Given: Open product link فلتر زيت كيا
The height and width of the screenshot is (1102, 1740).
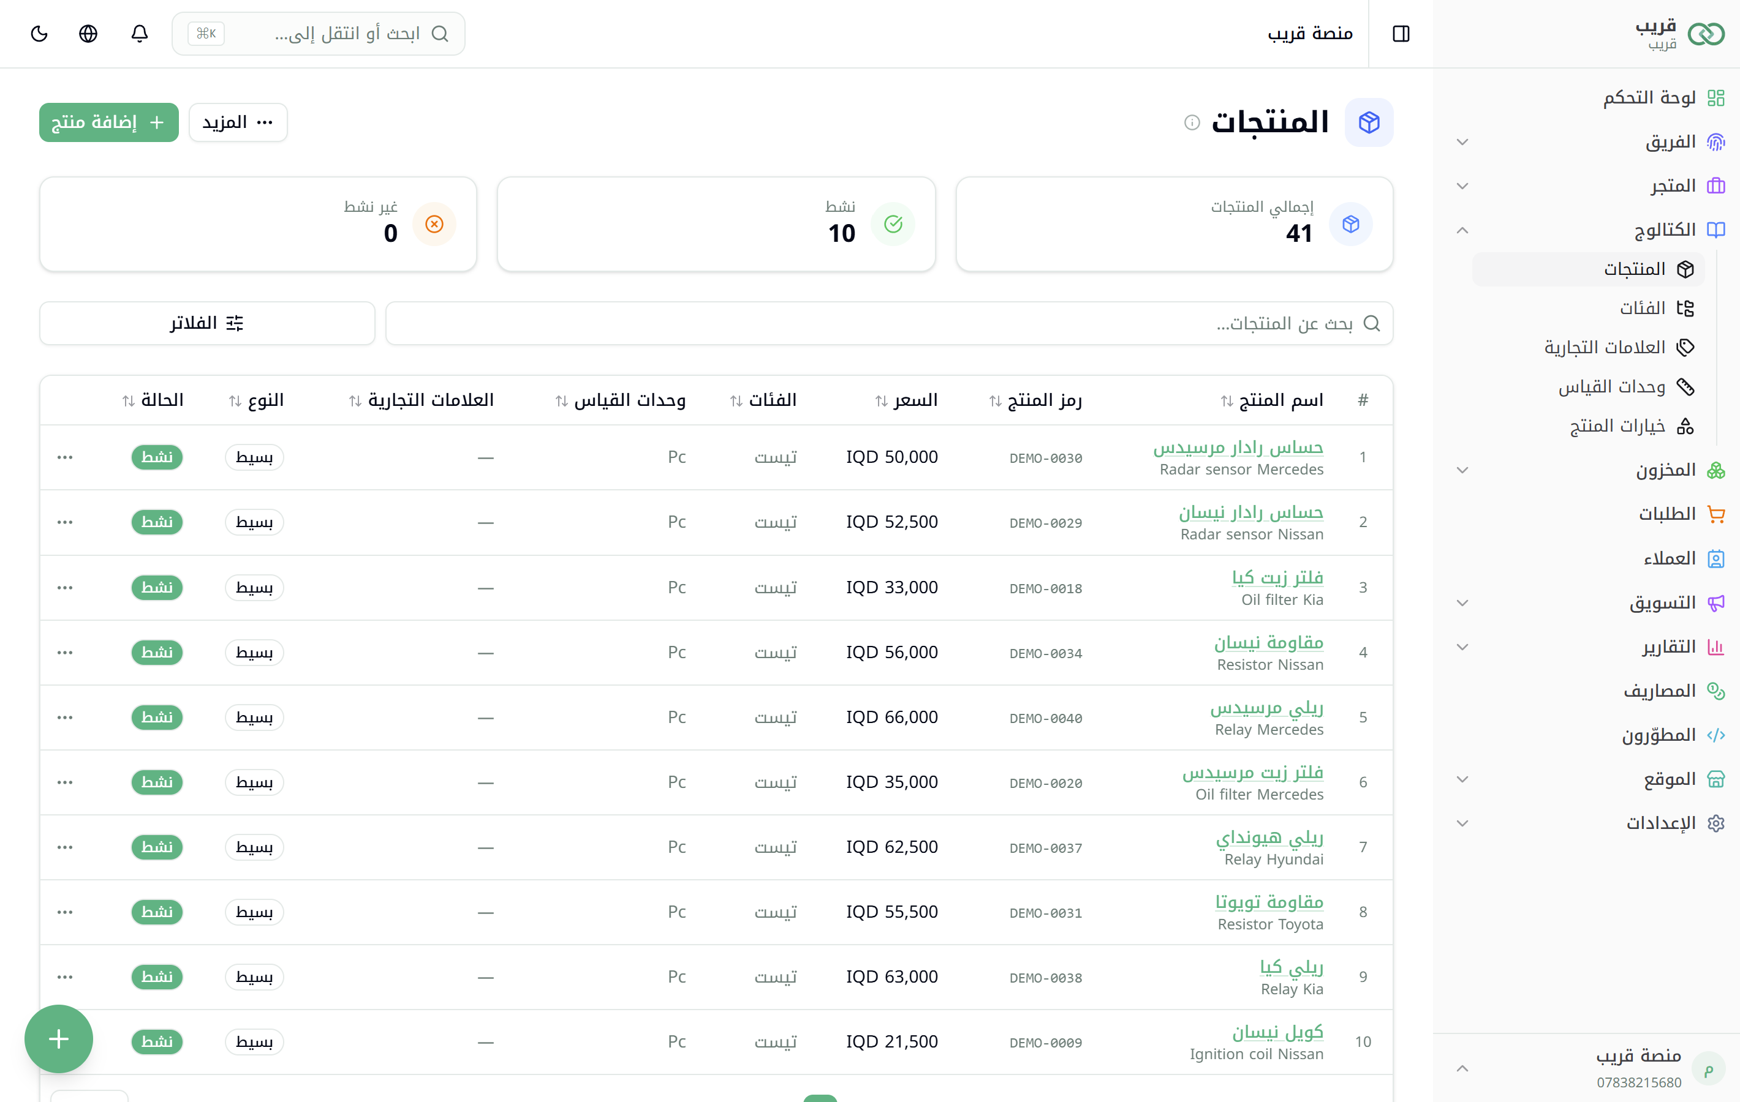Looking at the screenshot, I should pos(1277,578).
